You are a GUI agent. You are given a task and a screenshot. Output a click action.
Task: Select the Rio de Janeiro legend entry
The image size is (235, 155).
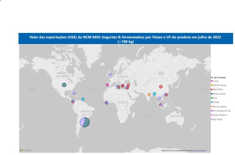click(219, 107)
